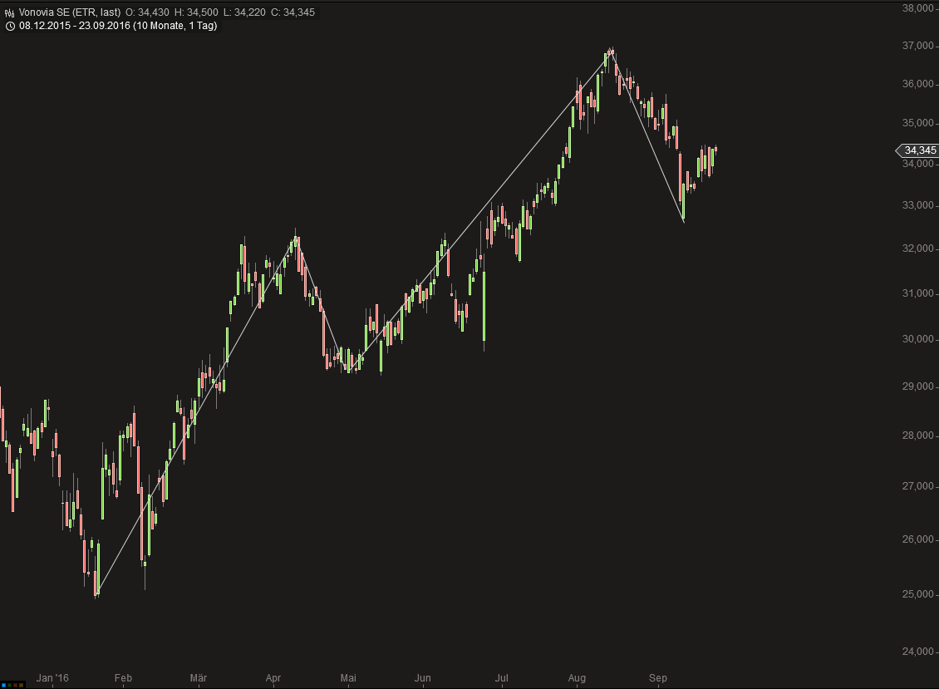Click the Jul time axis label

501,678
